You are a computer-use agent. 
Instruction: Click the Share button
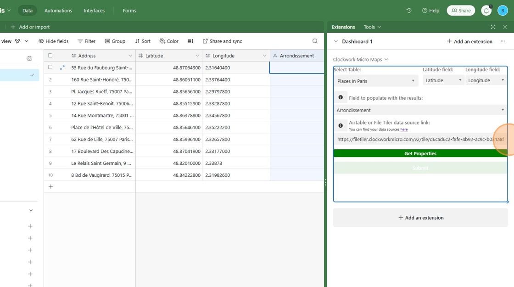461,11
